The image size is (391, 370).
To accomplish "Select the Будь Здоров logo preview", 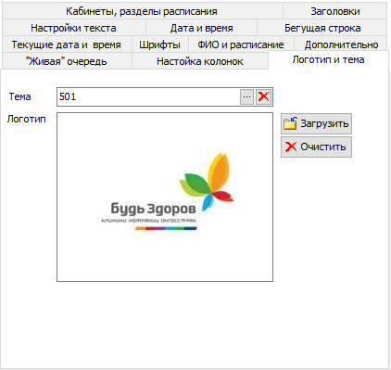I will (165, 197).
